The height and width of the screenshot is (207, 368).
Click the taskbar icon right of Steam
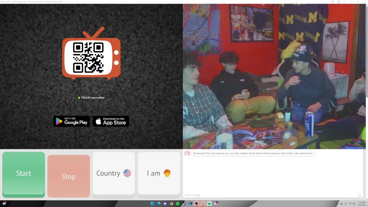tap(190, 204)
